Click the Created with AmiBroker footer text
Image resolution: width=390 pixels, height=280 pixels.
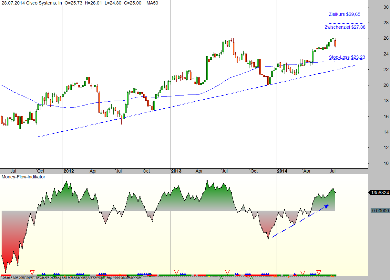(17, 278)
